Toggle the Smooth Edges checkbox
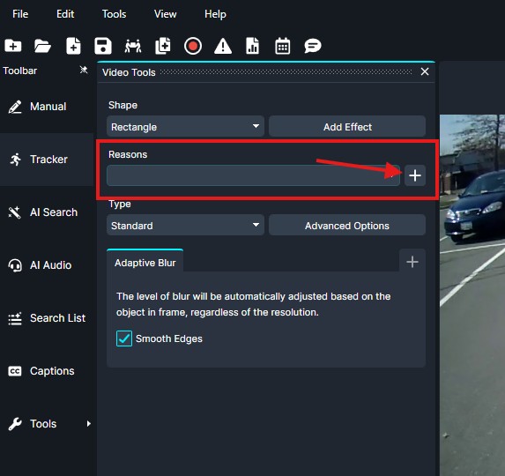The image size is (505, 476). point(124,338)
